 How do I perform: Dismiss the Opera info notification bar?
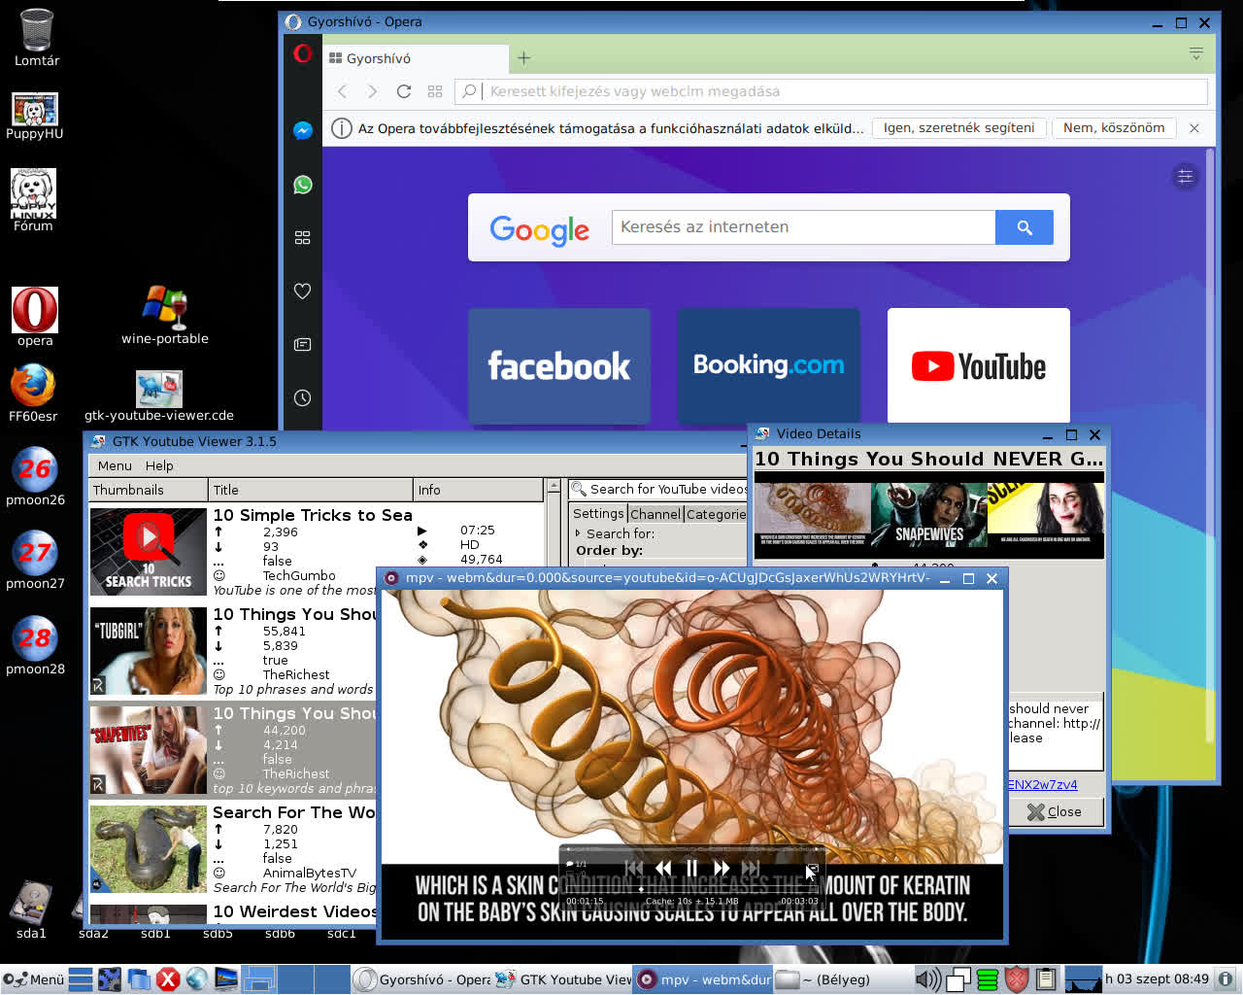1194,128
